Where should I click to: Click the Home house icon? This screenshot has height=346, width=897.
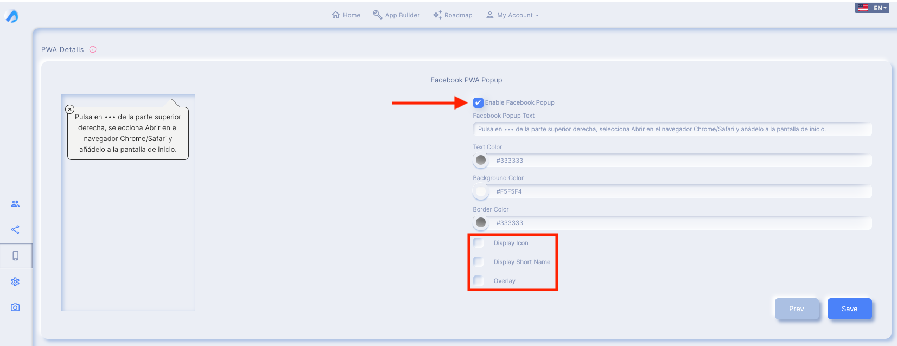click(x=335, y=15)
